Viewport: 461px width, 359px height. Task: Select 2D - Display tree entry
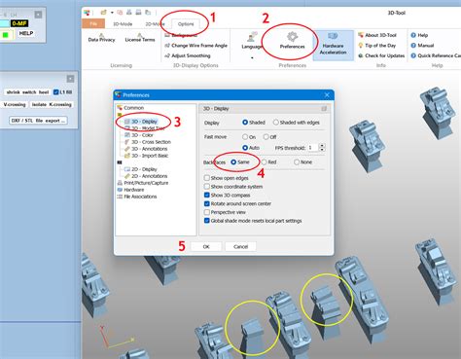[141, 169]
